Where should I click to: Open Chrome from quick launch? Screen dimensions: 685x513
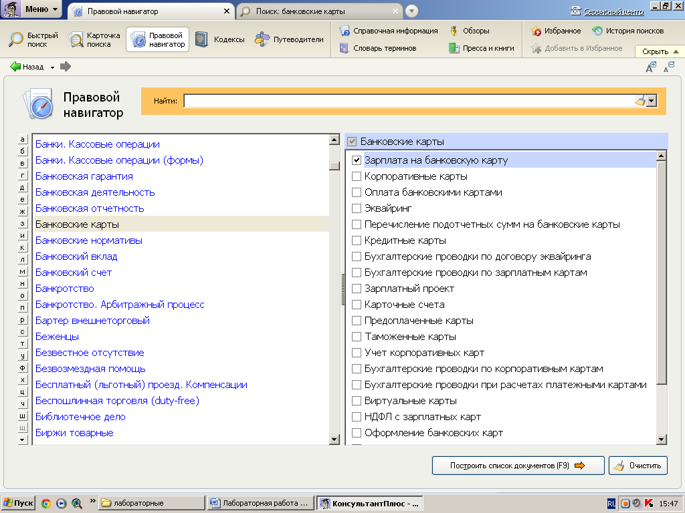click(46, 504)
